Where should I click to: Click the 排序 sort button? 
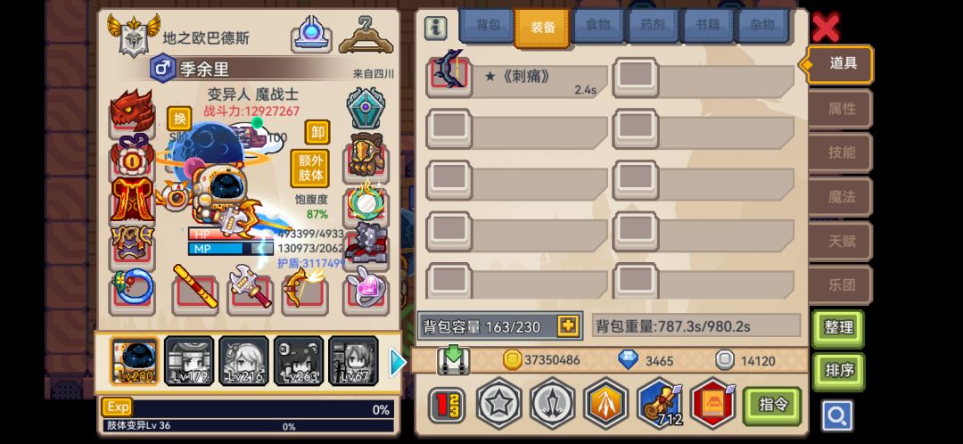click(x=837, y=372)
